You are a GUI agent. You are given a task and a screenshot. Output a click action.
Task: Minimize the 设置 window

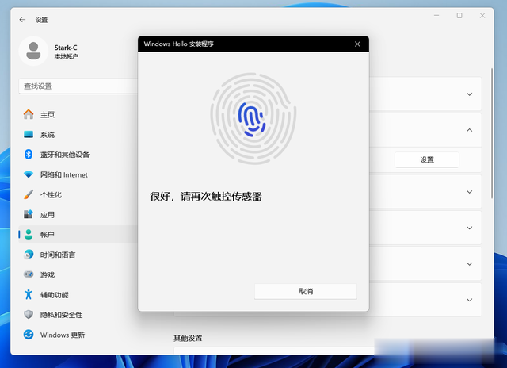click(x=436, y=16)
